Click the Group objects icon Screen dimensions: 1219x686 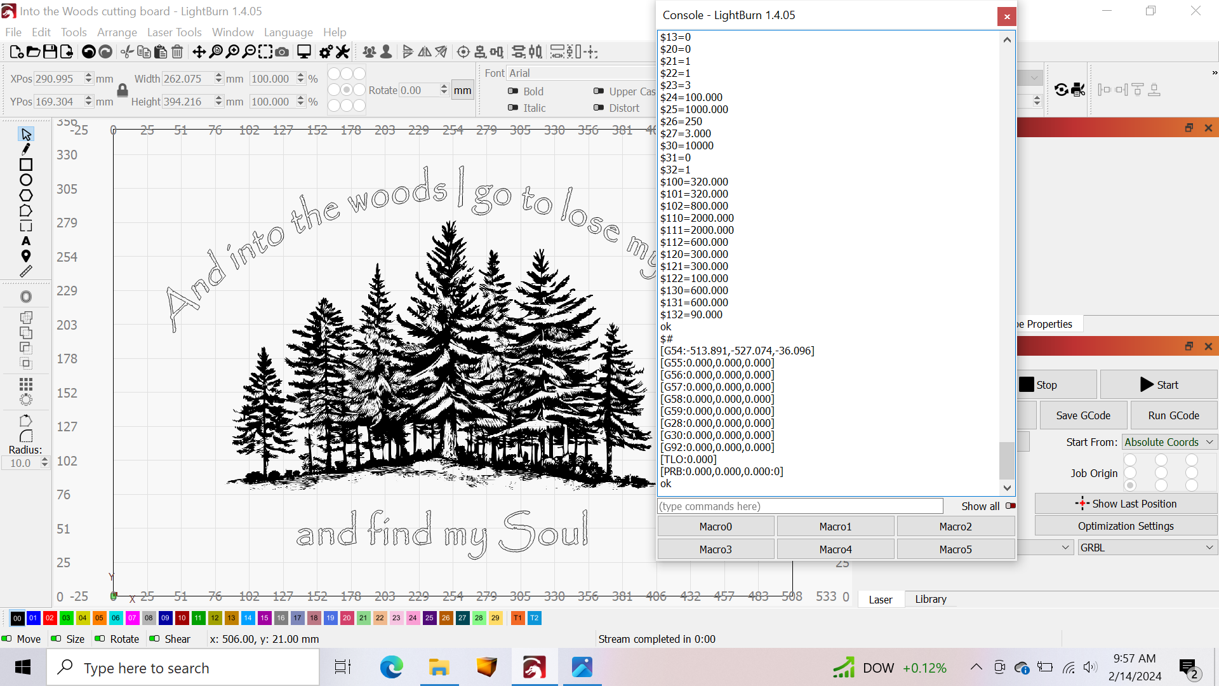370,52
